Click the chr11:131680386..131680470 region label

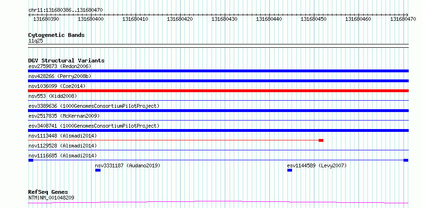[65, 10]
